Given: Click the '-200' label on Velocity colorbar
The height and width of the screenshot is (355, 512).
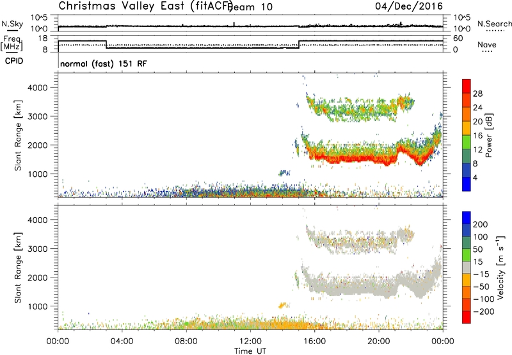Looking at the screenshot, I should [x=483, y=311].
